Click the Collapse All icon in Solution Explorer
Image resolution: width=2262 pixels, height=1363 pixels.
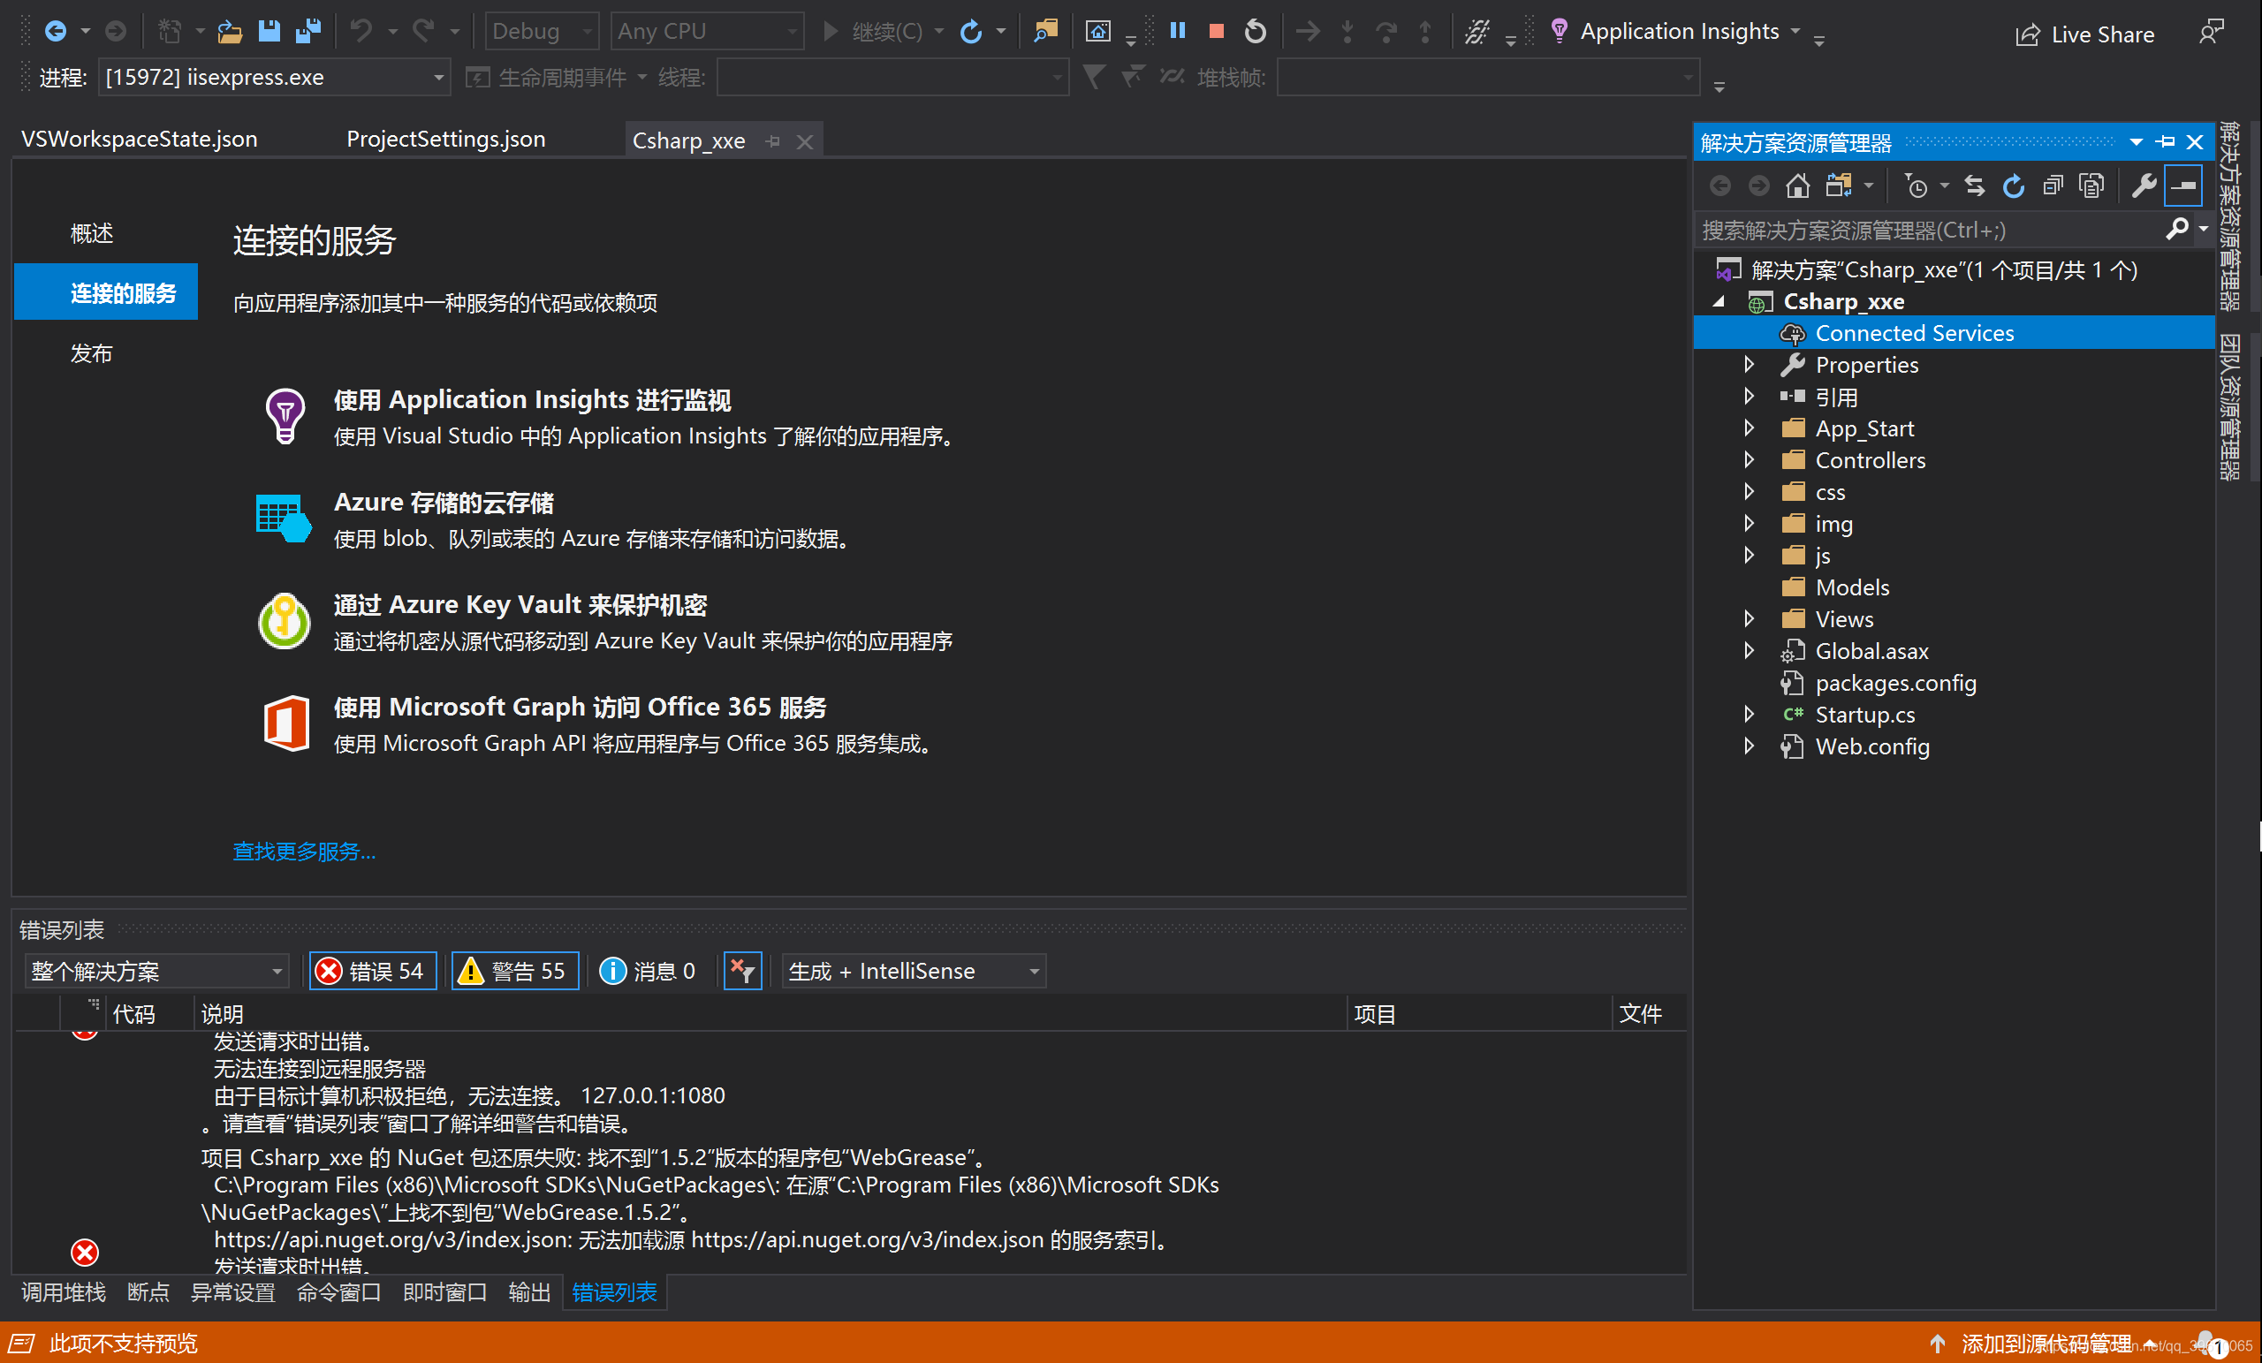2053,186
